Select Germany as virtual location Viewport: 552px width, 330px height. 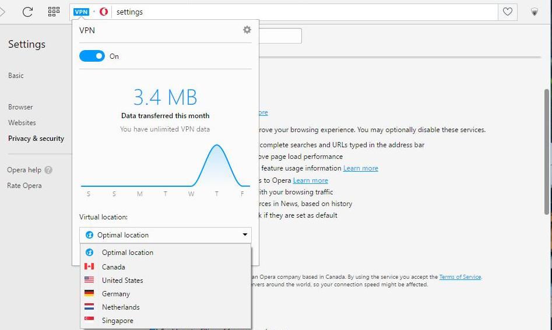[x=166, y=293]
